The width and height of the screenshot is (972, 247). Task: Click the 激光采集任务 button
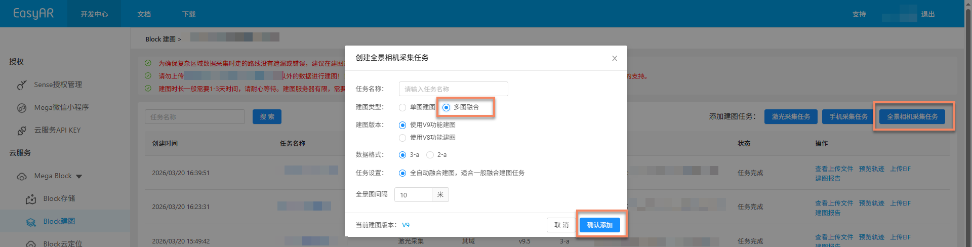(791, 117)
